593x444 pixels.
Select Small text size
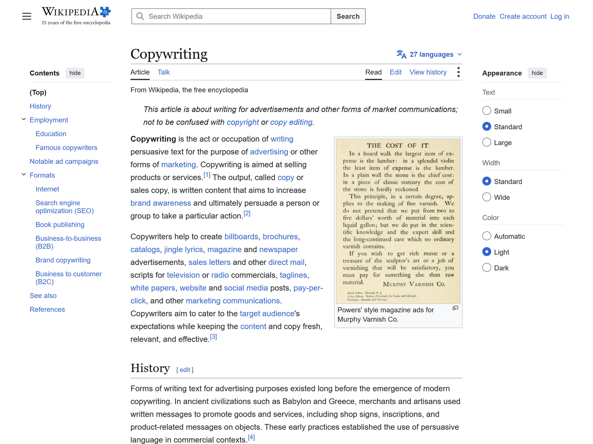tap(487, 111)
